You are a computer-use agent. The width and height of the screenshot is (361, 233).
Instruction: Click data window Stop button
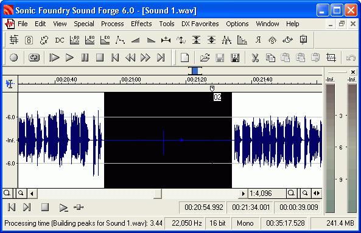pyautogui.click(x=44, y=207)
